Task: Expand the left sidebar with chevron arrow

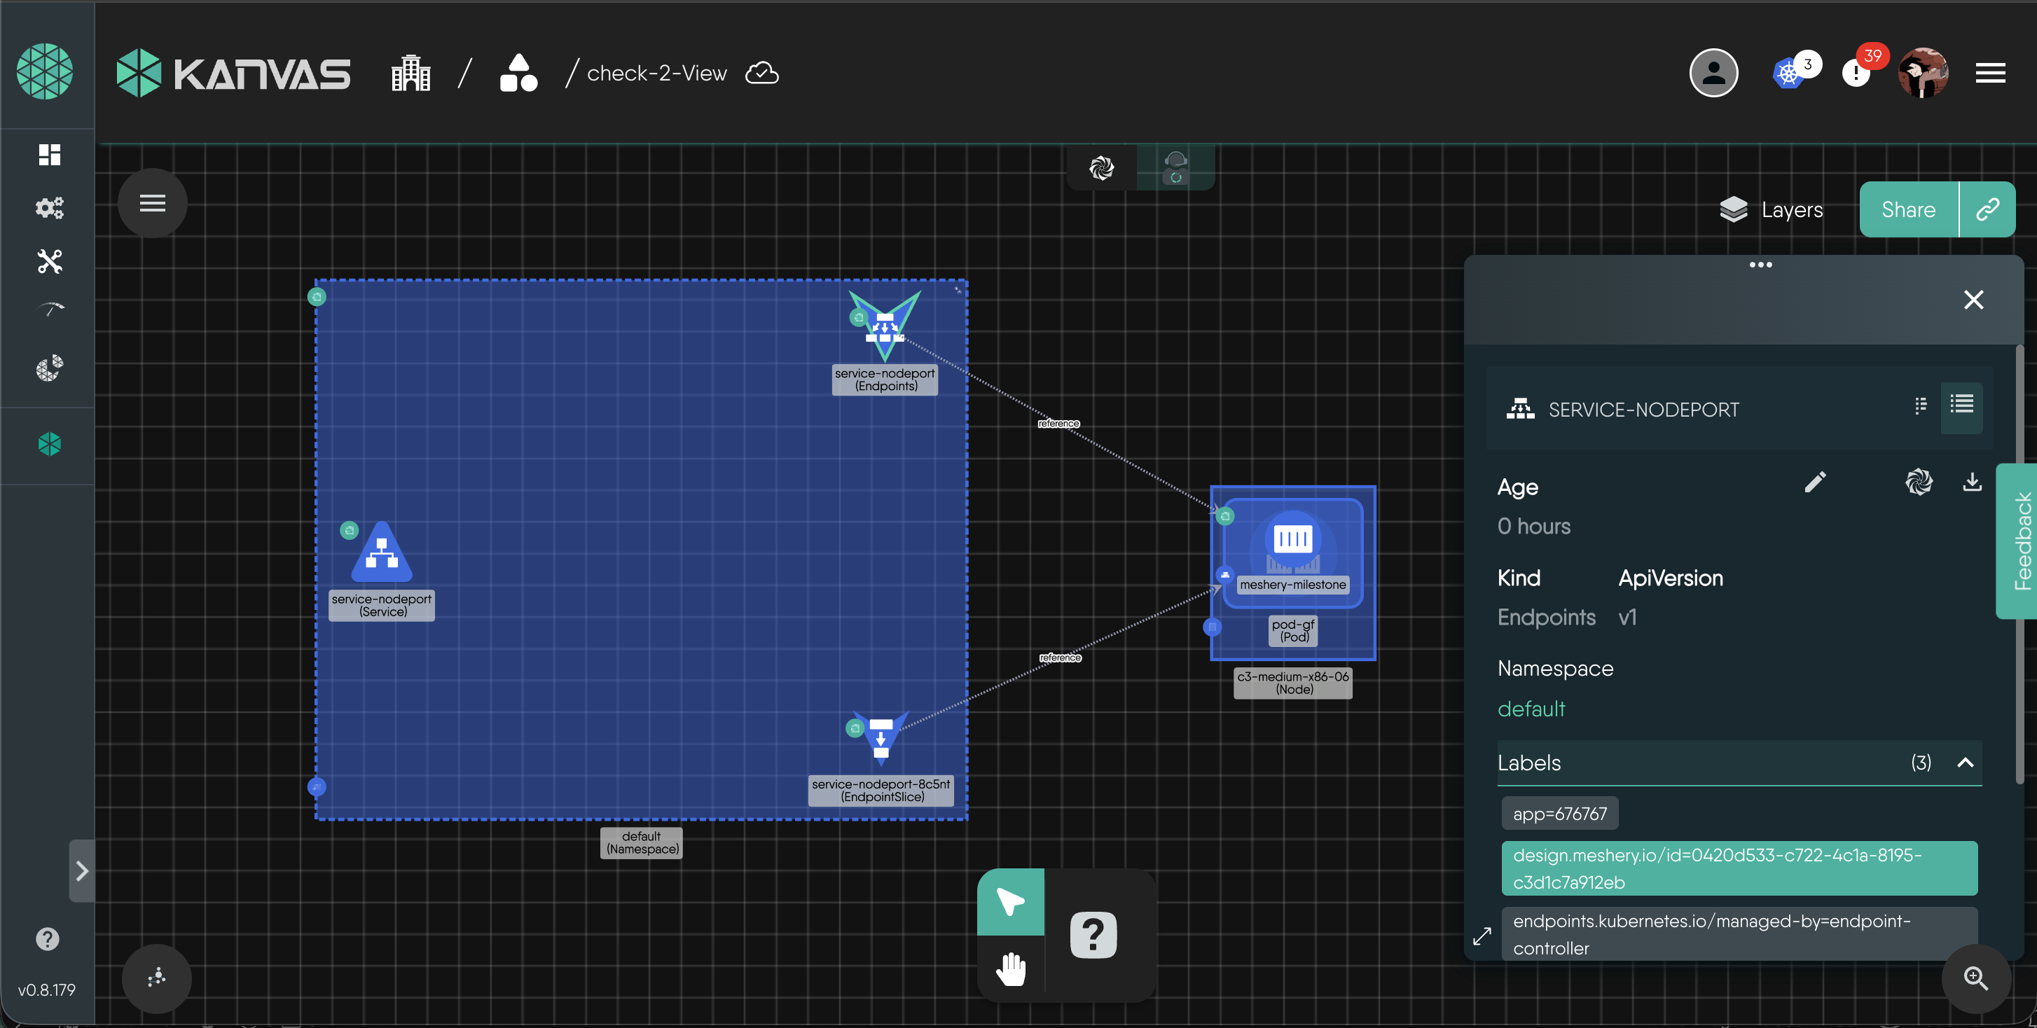Action: point(81,870)
